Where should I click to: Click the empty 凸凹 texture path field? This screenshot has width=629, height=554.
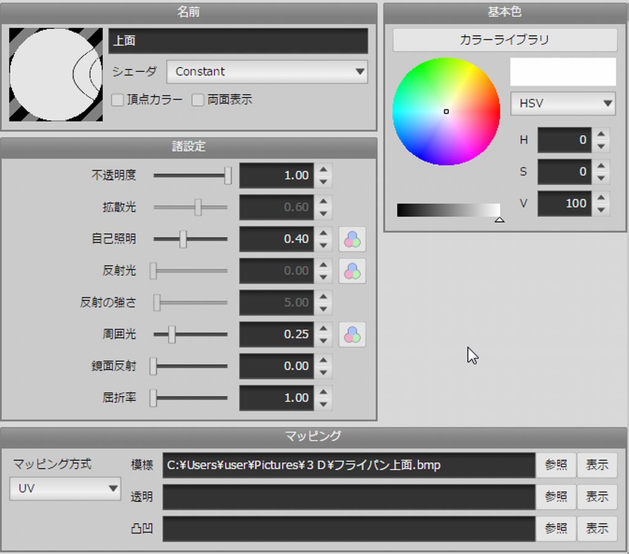pos(349,529)
